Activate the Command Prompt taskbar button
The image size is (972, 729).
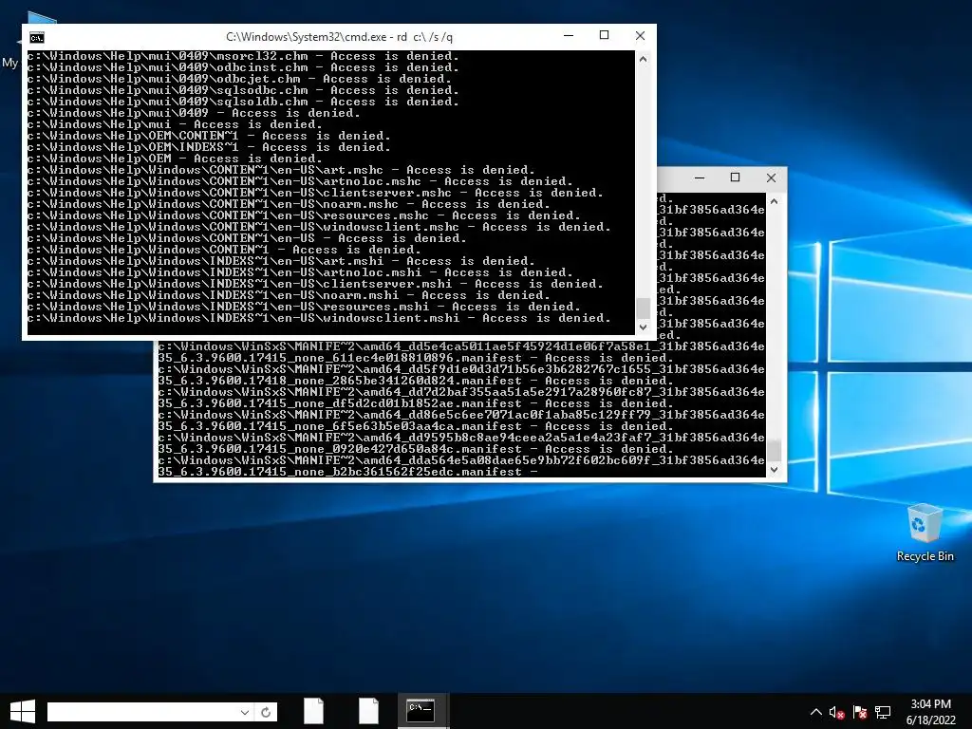(x=422, y=711)
